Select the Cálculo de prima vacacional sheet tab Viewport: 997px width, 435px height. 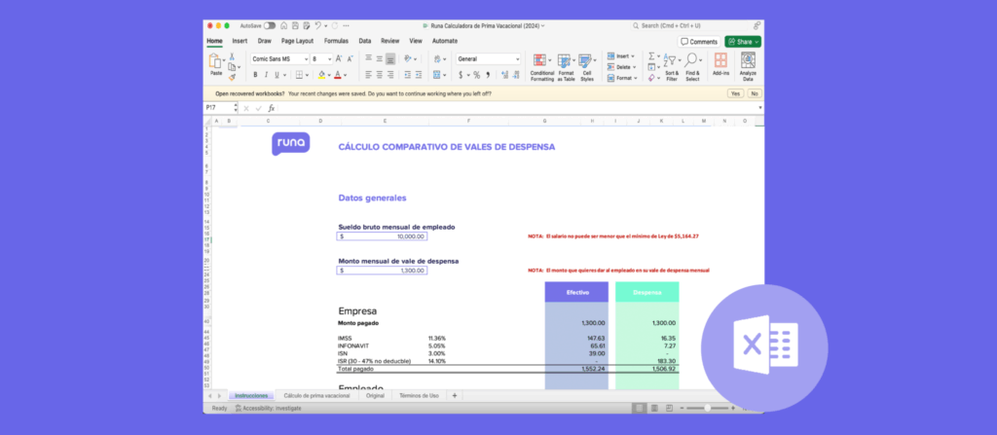click(x=316, y=395)
